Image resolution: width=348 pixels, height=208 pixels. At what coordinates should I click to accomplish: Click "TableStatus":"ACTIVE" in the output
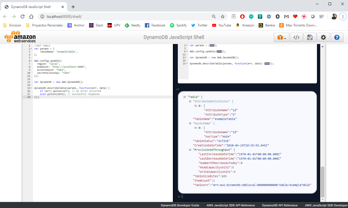click(x=211, y=141)
